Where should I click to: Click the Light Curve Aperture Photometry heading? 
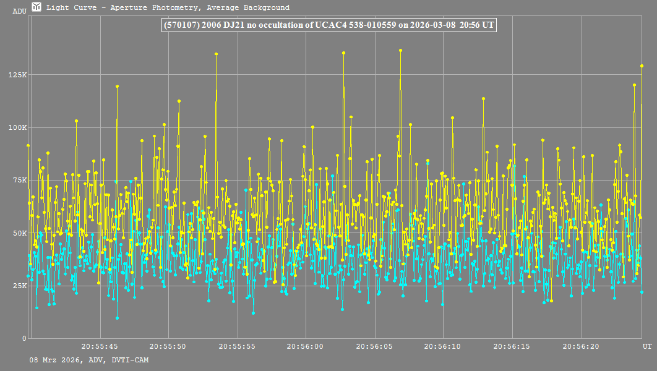(x=168, y=8)
